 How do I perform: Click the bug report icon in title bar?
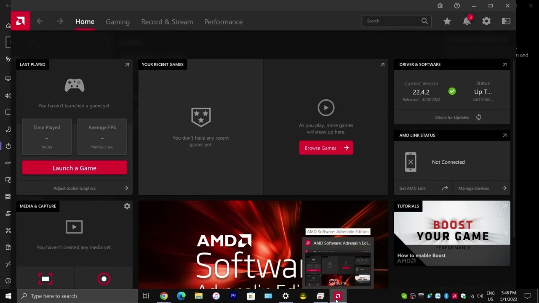click(x=440, y=6)
